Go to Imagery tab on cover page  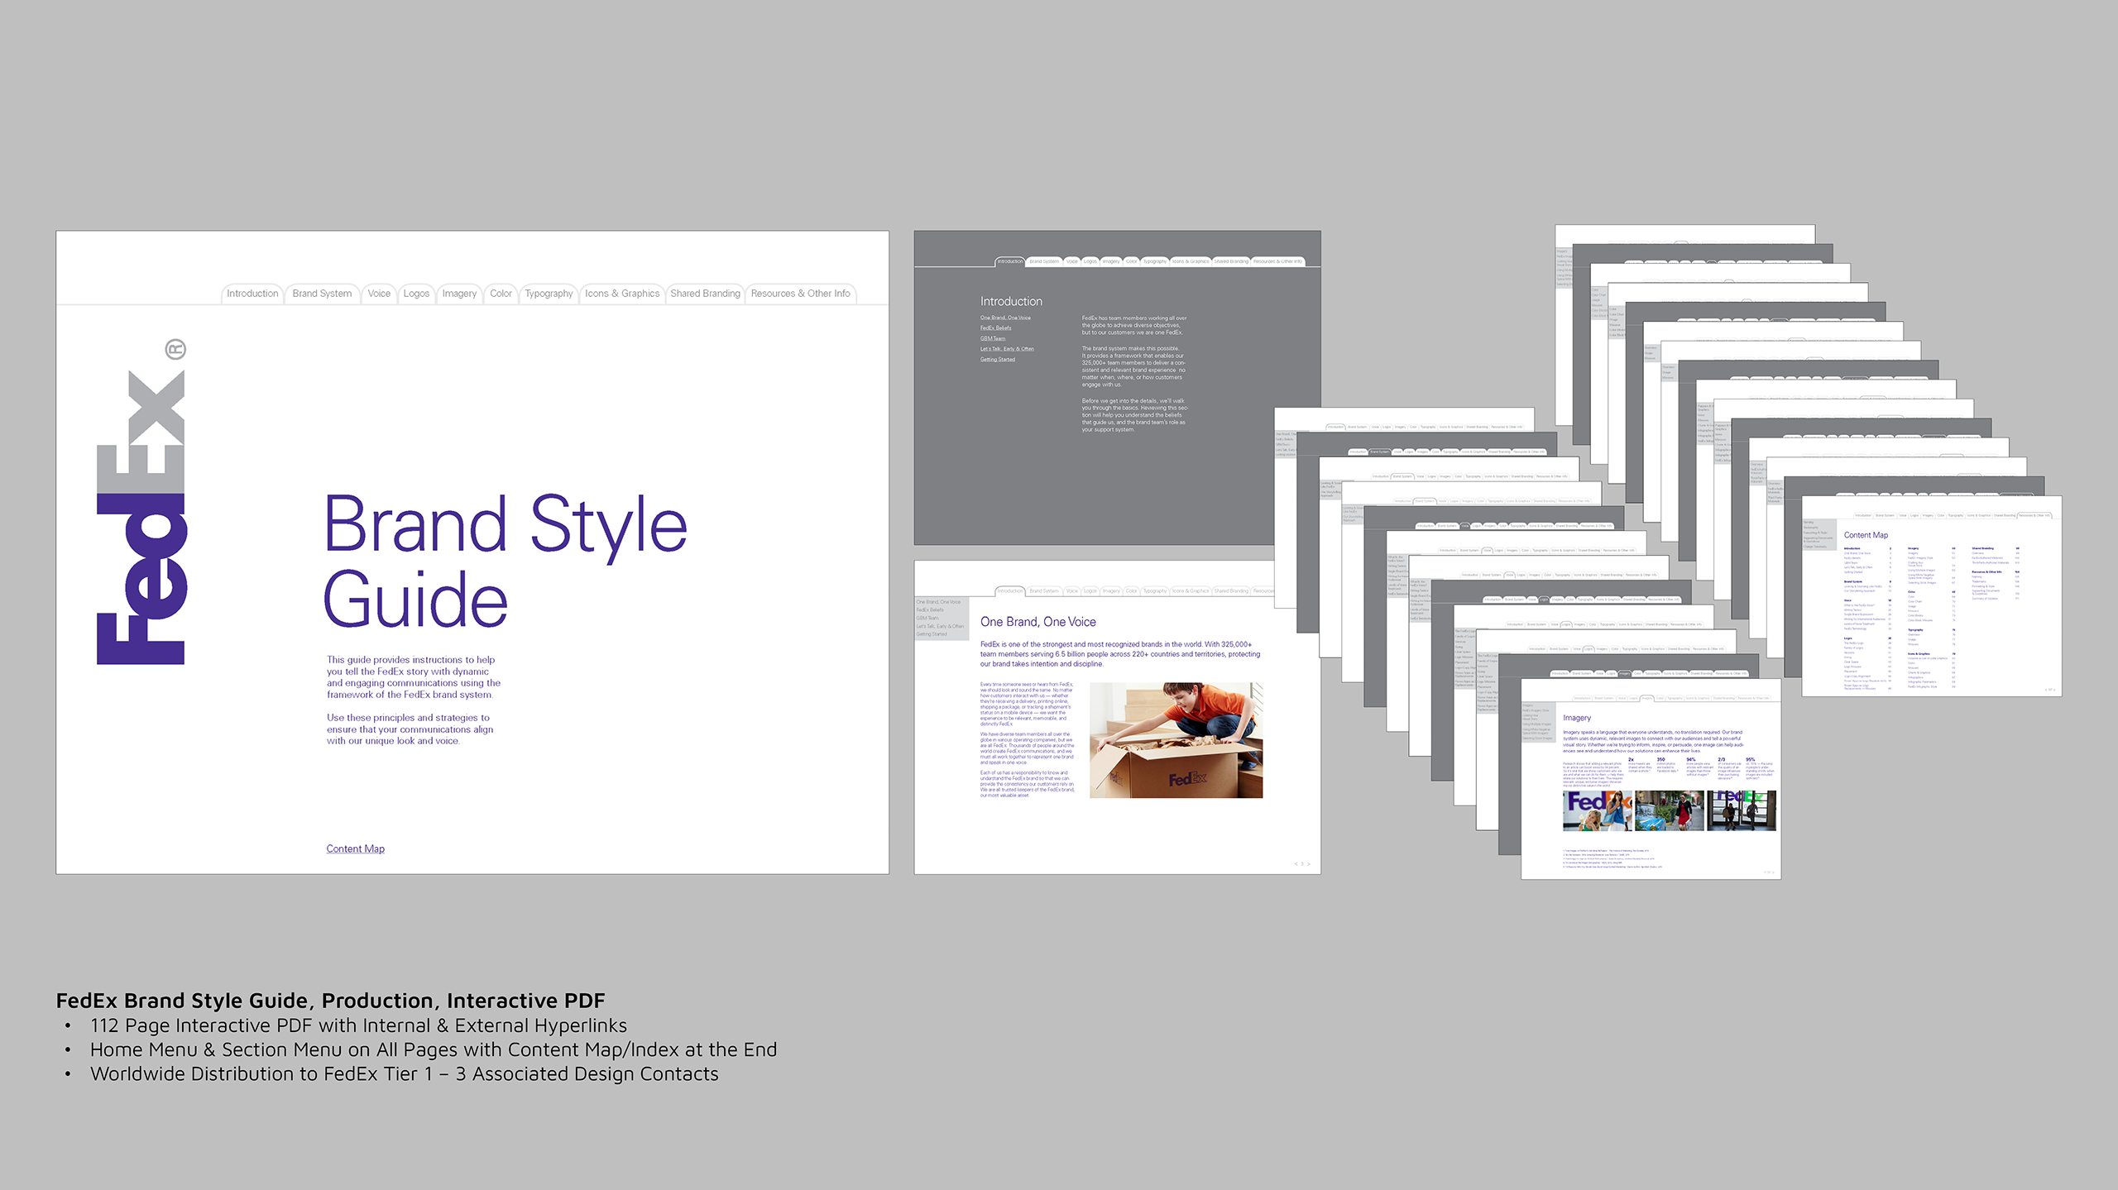459,294
